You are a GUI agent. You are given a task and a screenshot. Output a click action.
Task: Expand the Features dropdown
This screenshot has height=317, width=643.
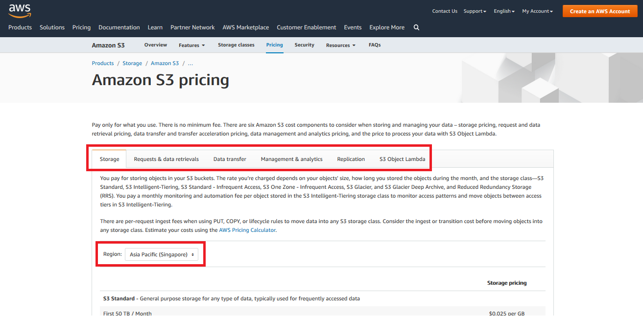[x=192, y=45]
